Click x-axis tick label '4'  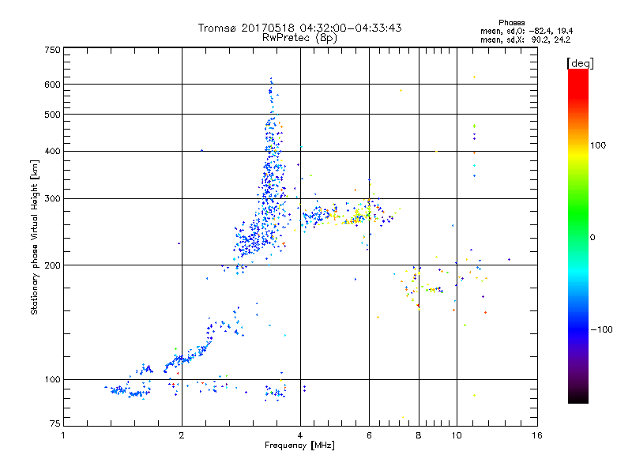(x=300, y=435)
